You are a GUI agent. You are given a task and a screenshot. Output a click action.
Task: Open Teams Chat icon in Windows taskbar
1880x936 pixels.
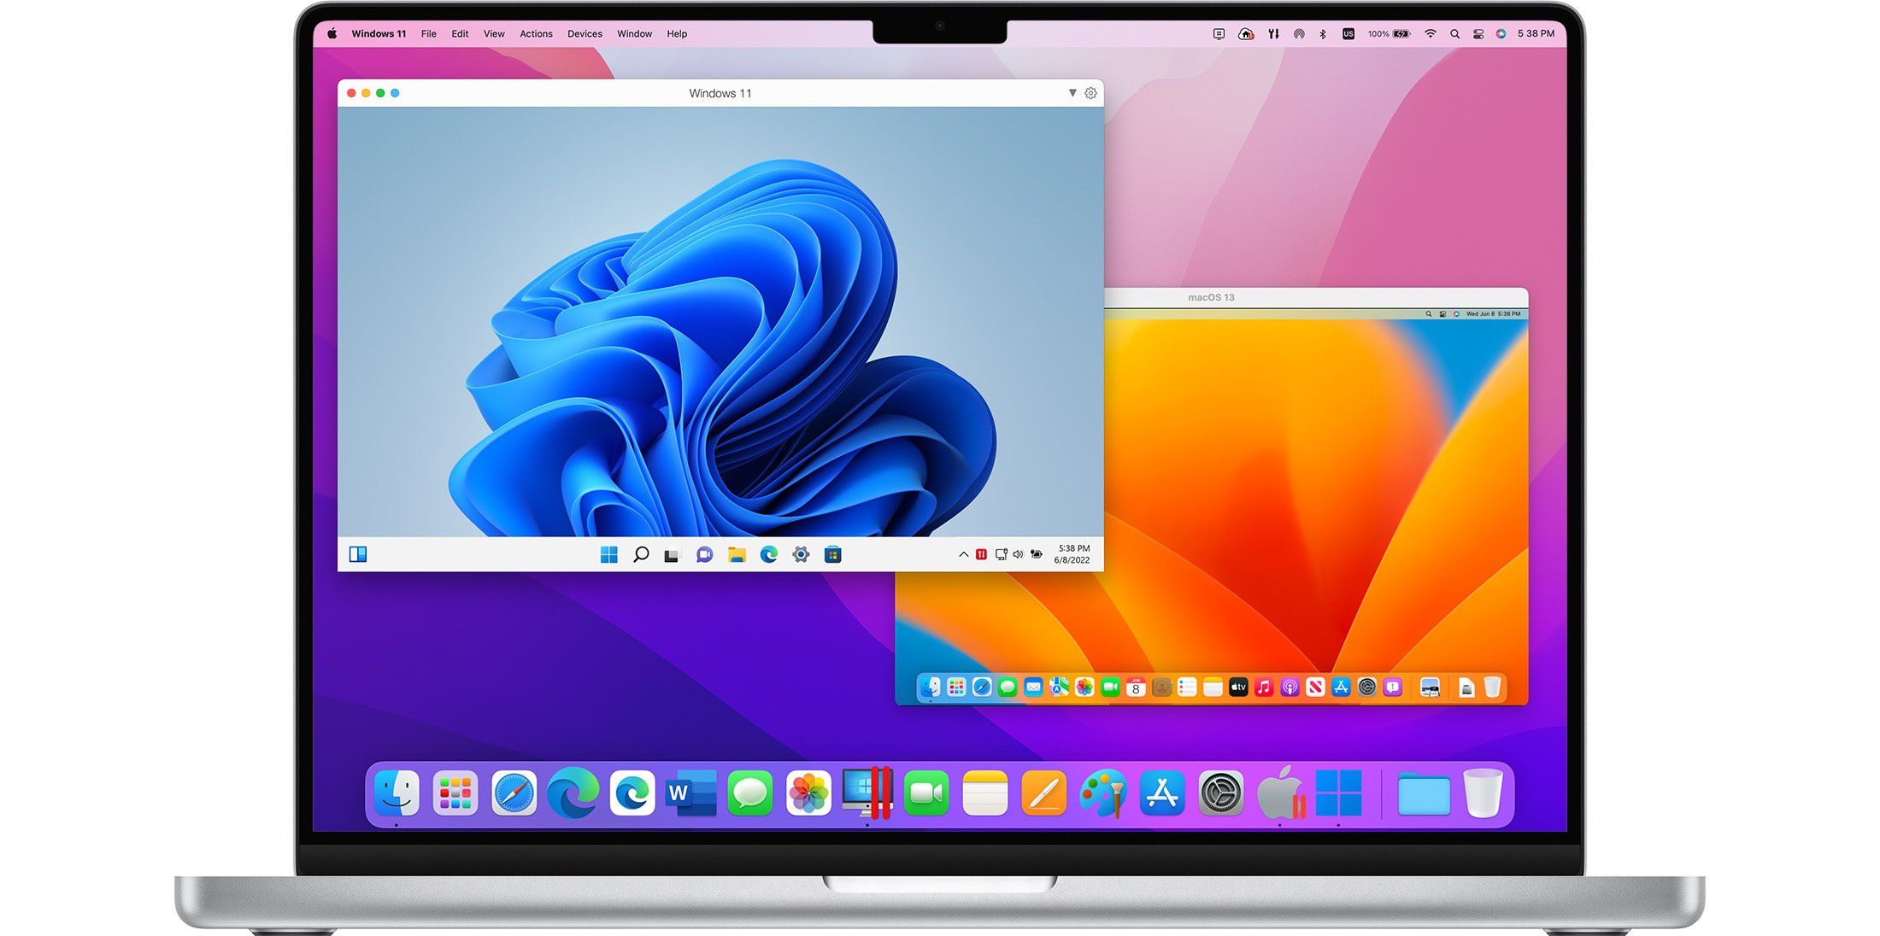tap(704, 555)
